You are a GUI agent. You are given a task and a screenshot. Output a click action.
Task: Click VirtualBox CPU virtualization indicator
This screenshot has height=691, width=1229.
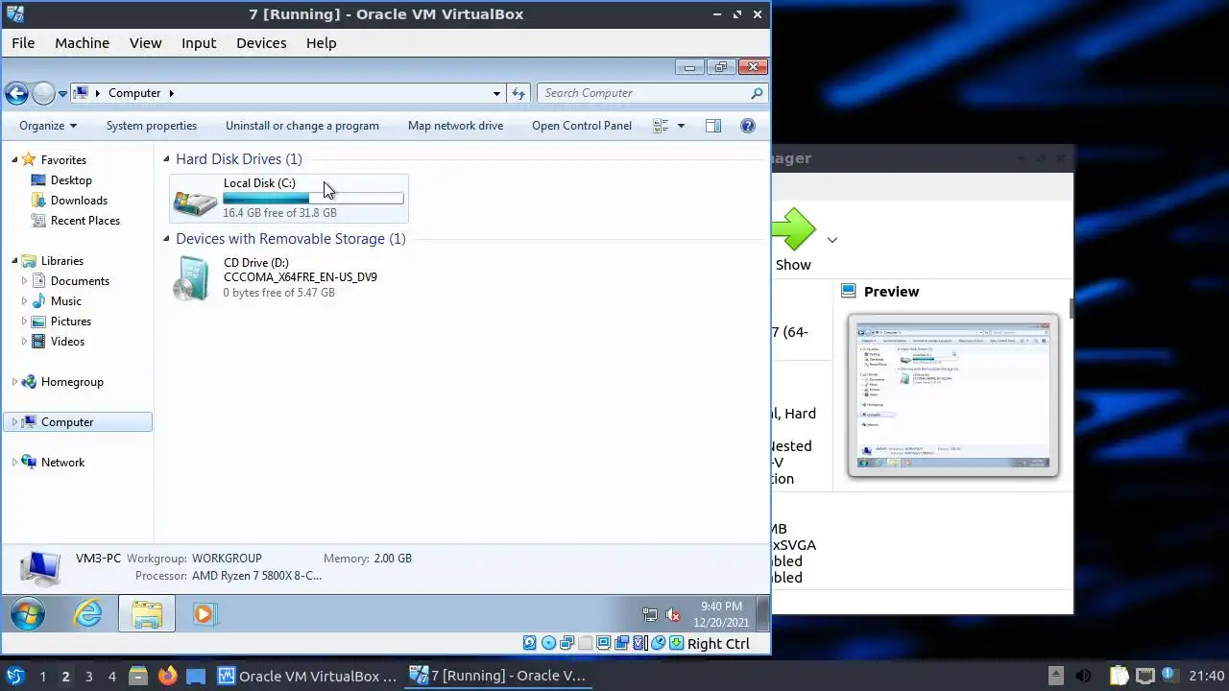coord(639,643)
